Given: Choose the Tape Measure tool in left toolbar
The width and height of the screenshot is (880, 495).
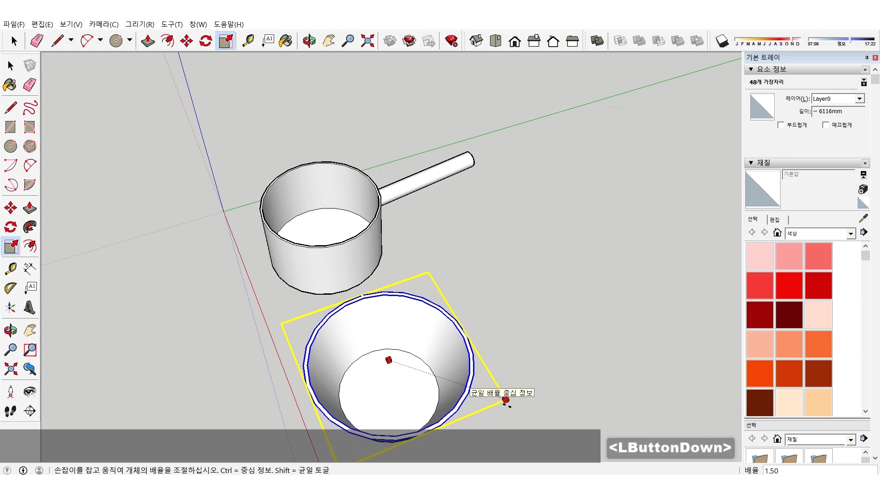Looking at the screenshot, I should pos(11,268).
